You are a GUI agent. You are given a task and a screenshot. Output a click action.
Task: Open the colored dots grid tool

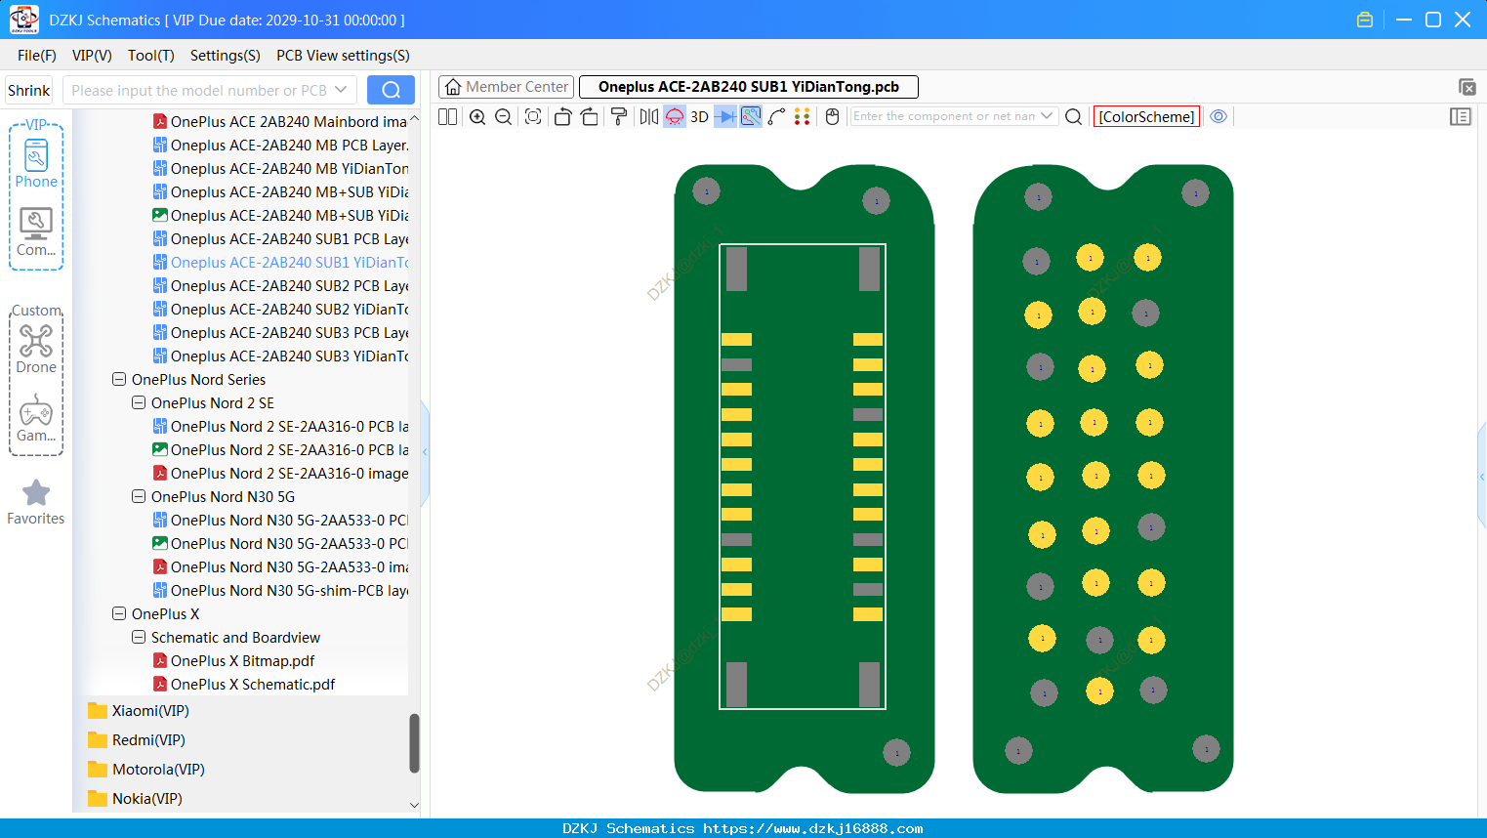click(803, 116)
